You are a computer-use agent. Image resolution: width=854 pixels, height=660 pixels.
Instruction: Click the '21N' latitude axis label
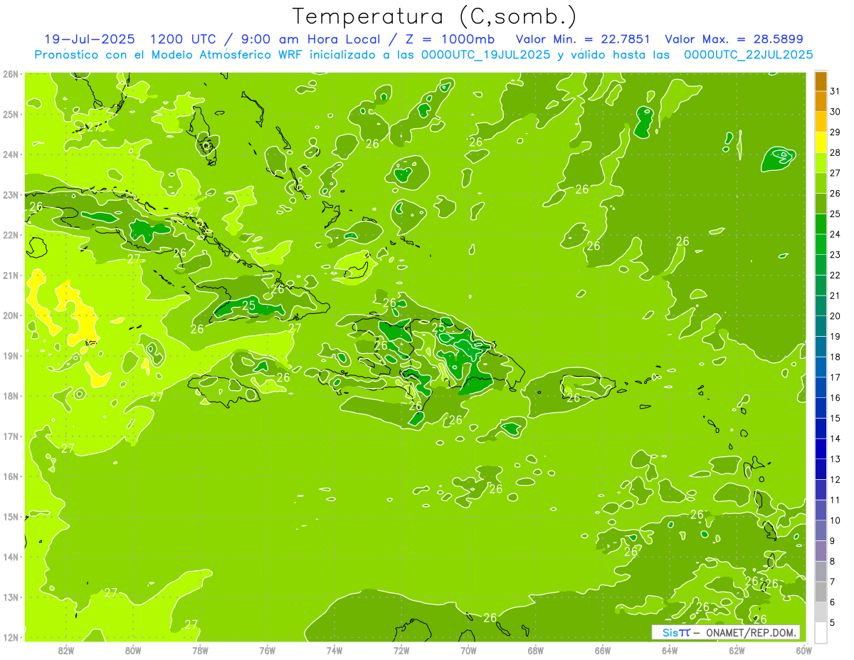coord(10,275)
